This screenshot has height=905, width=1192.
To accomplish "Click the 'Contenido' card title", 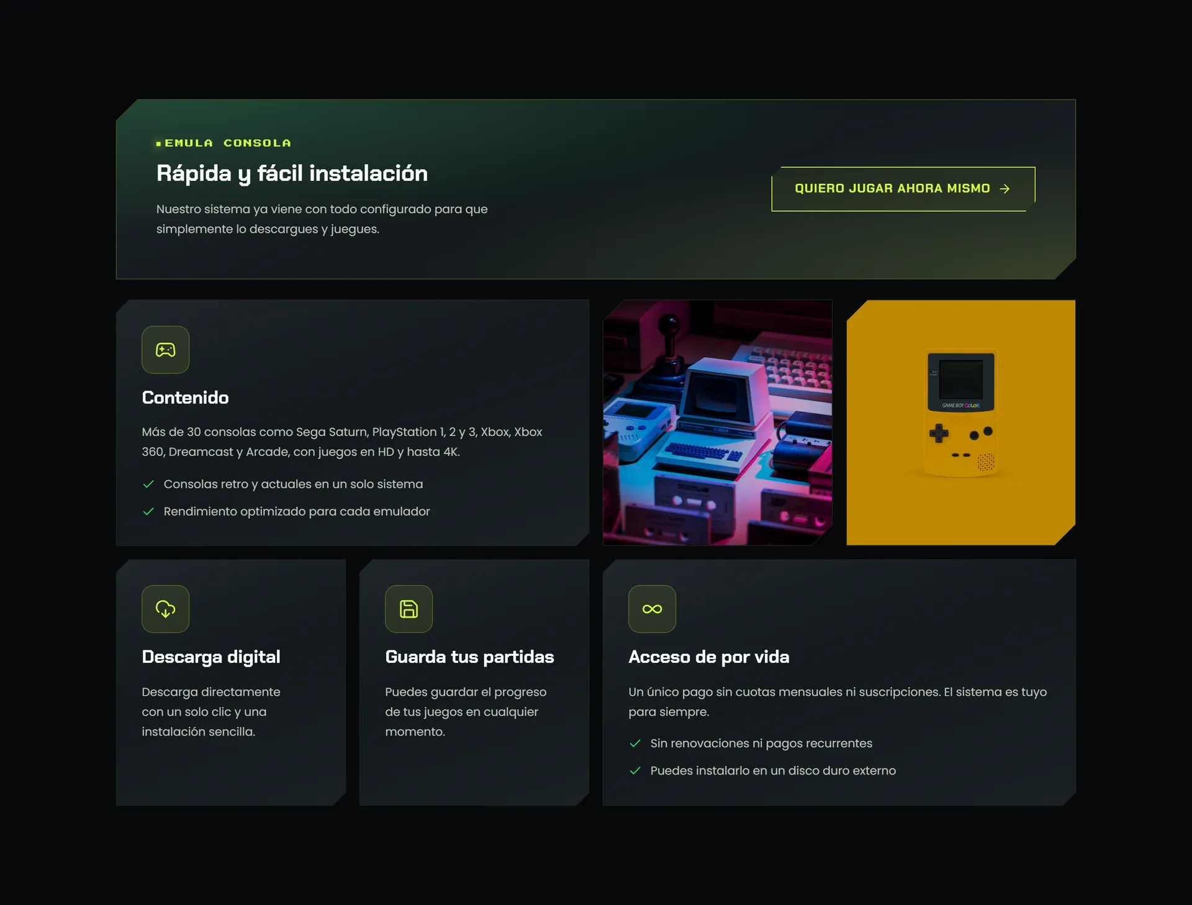I will click(x=185, y=398).
